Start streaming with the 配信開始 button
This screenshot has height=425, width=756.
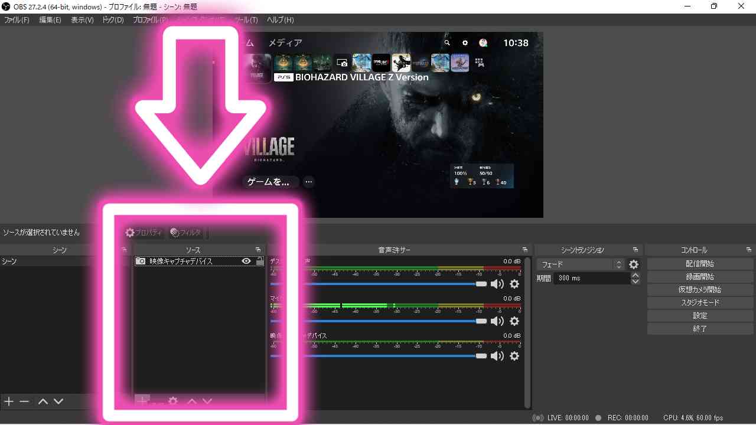click(700, 264)
